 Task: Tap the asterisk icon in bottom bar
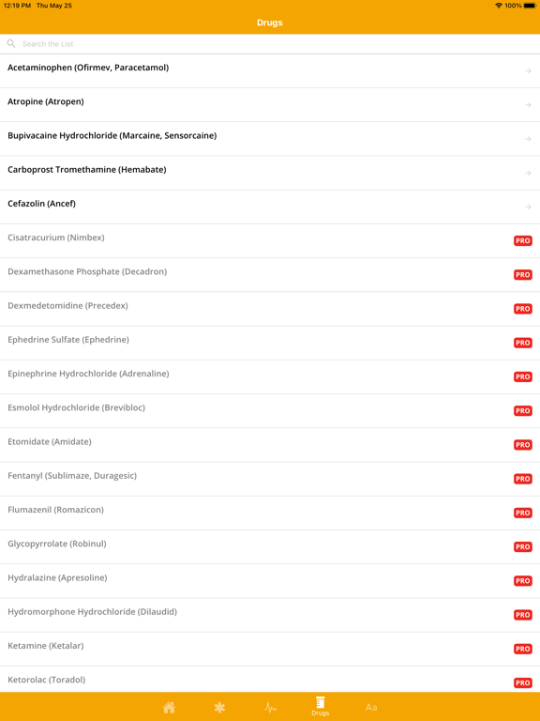click(219, 707)
